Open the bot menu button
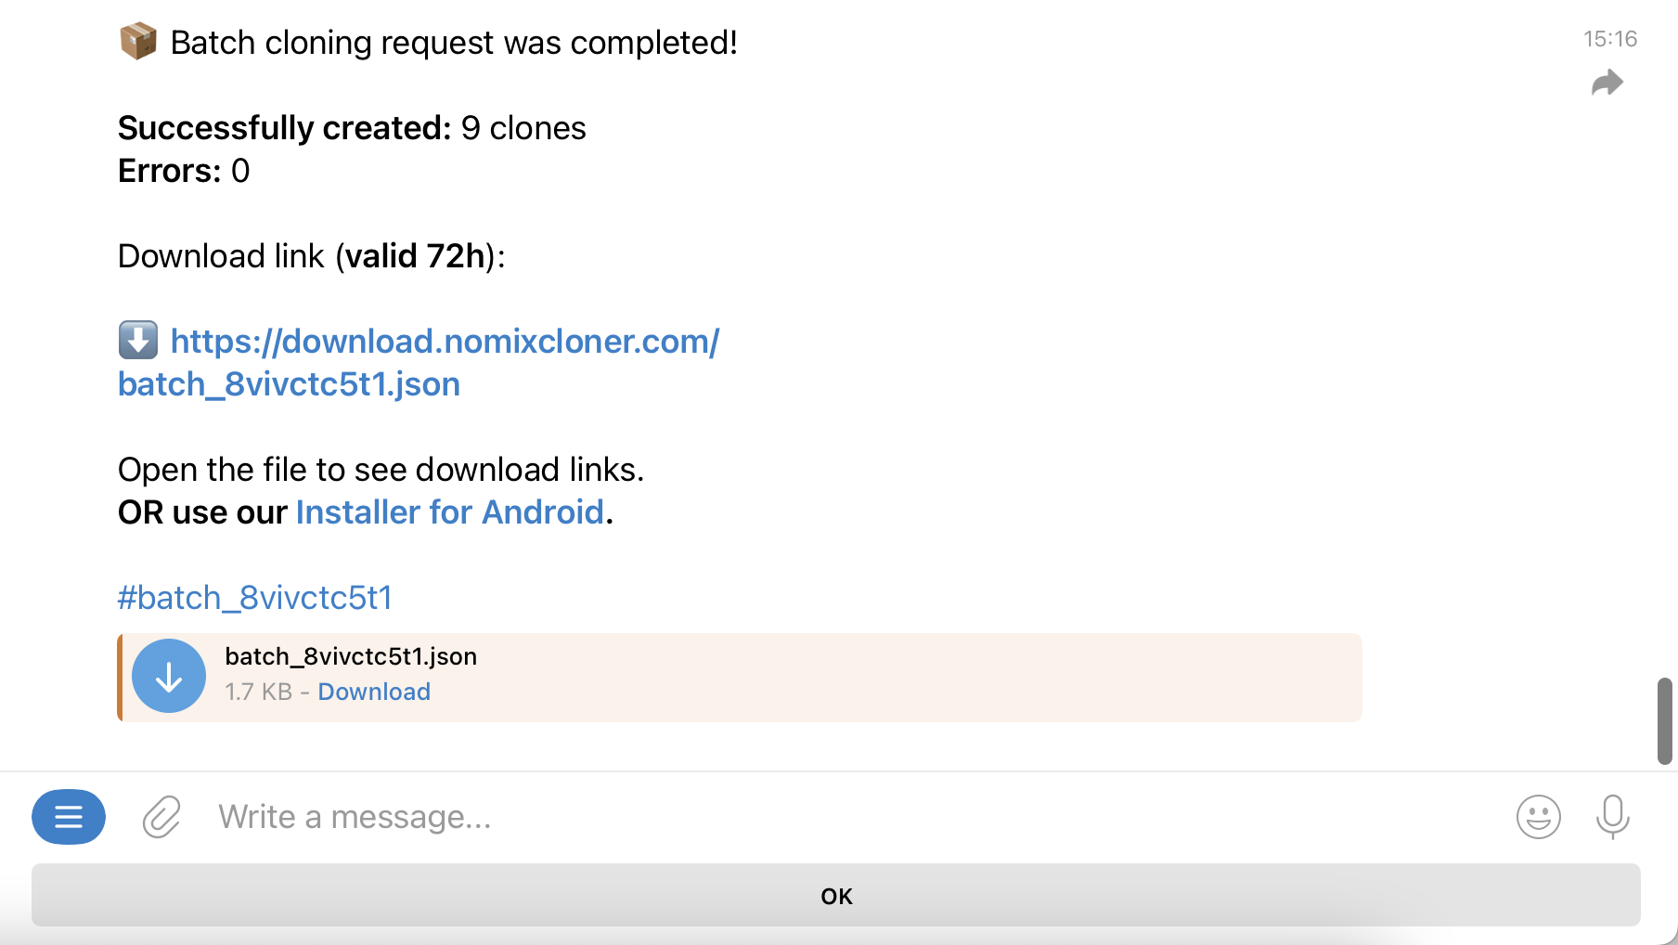1678x945 pixels. [69, 817]
